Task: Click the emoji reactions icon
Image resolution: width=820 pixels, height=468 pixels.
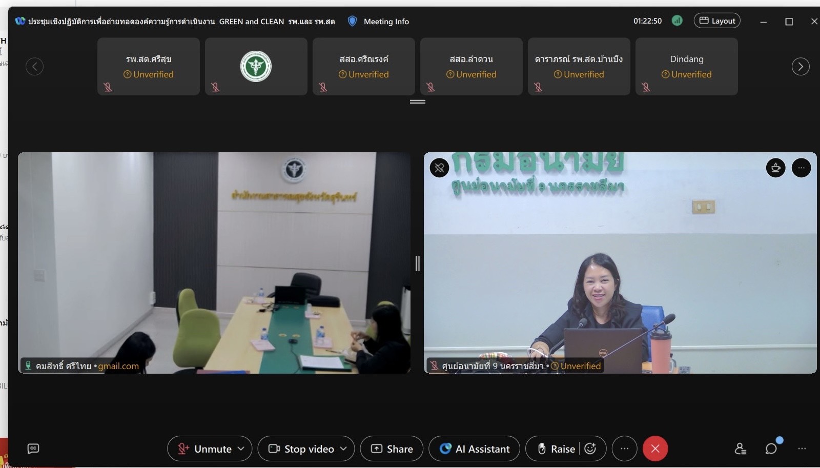Action: (x=590, y=449)
